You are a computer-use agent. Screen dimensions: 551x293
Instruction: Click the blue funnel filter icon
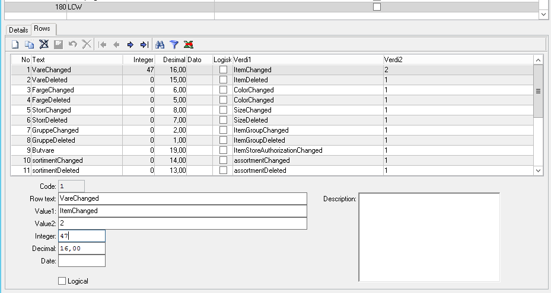[x=174, y=44]
